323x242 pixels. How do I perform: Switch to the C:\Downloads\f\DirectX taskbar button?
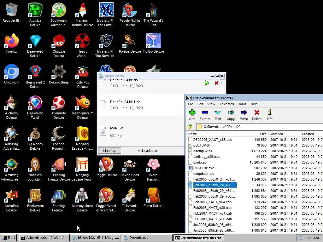(x=199, y=238)
